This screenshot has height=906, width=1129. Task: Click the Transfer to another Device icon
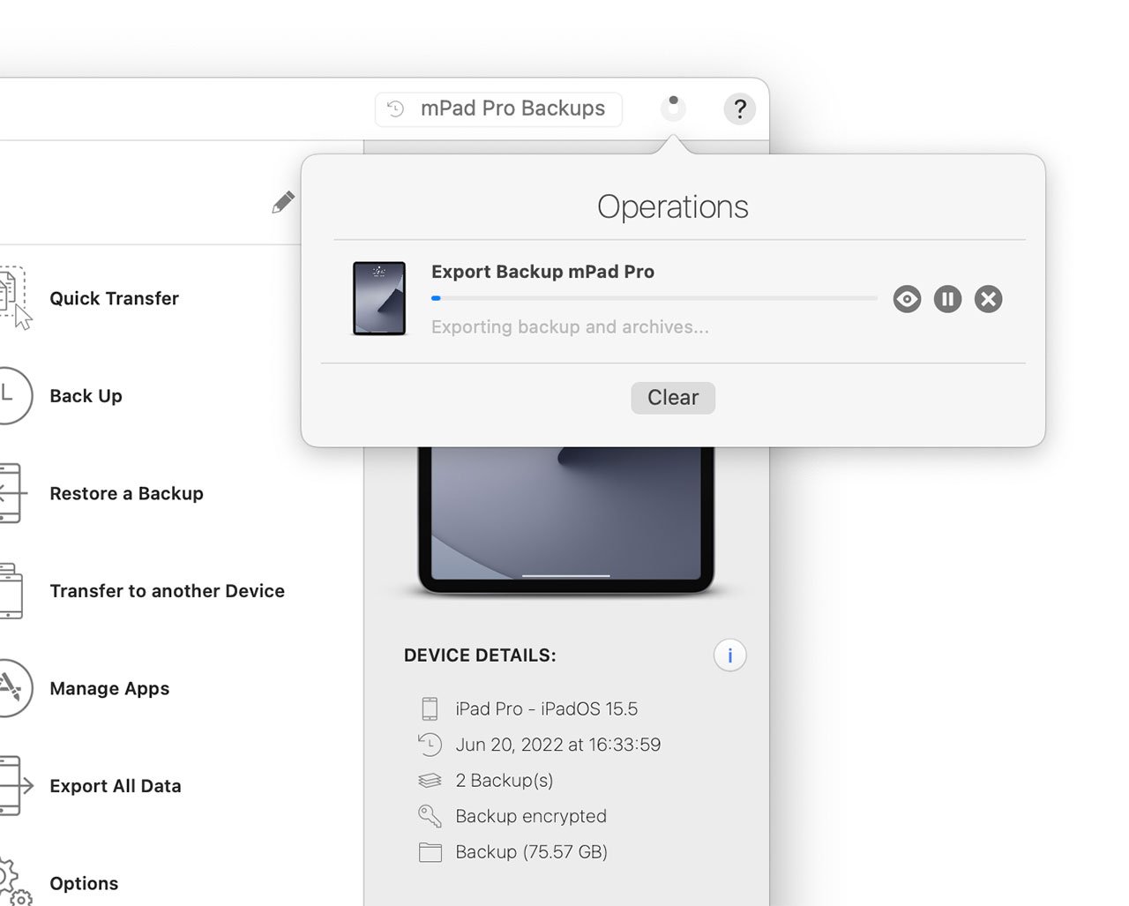click(x=11, y=591)
